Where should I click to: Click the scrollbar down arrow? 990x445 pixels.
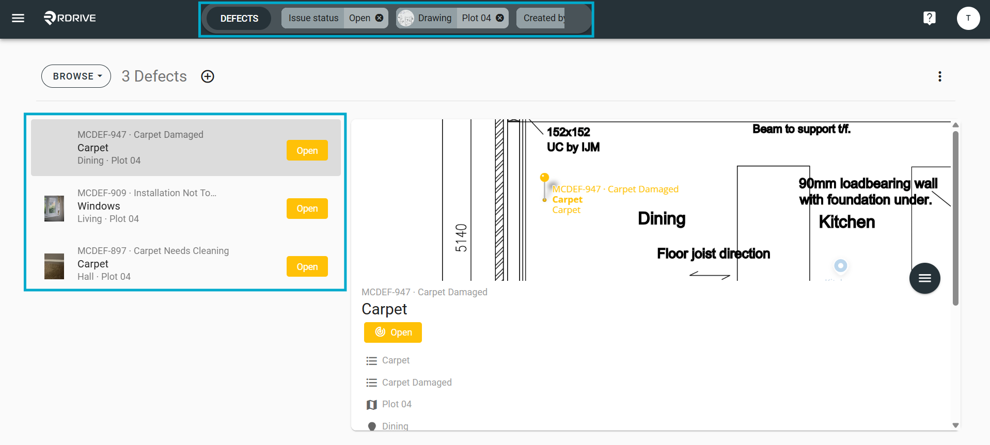[955, 425]
